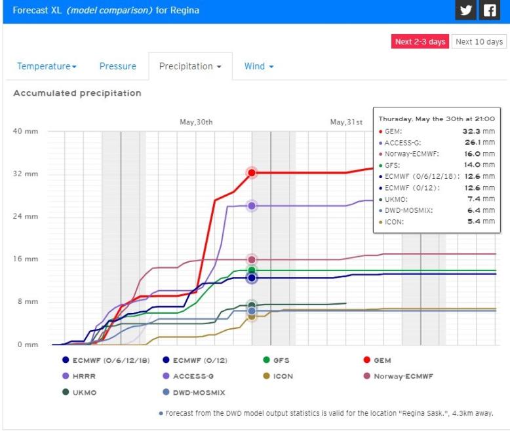Click 'Forecast XL (model comparison) for Regina' header
The height and width of the screenshot is (431, 510).
tap(106, 10)
